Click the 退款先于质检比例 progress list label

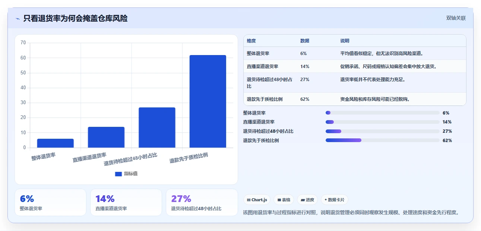coord(261,141)
